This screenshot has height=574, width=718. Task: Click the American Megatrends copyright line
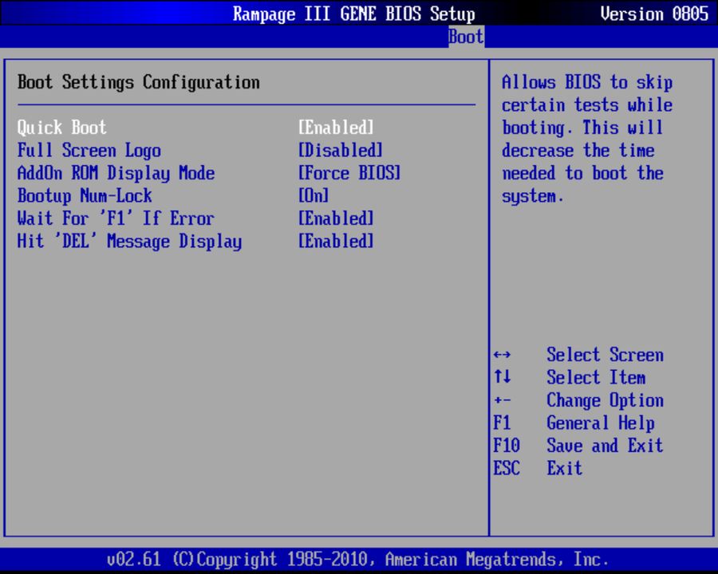357,560
